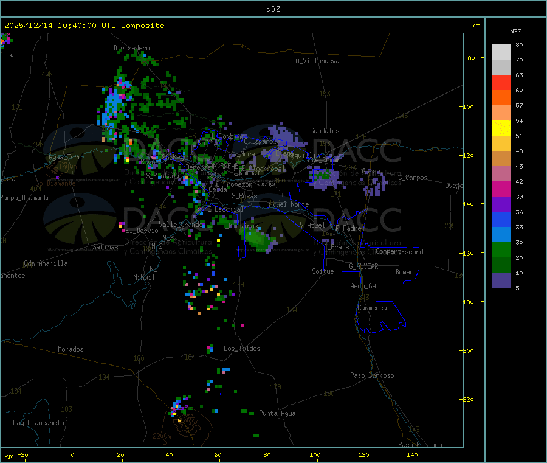Click the Los_Toldos map label
This screenshot has height=463, width=547.
point(242,349)
